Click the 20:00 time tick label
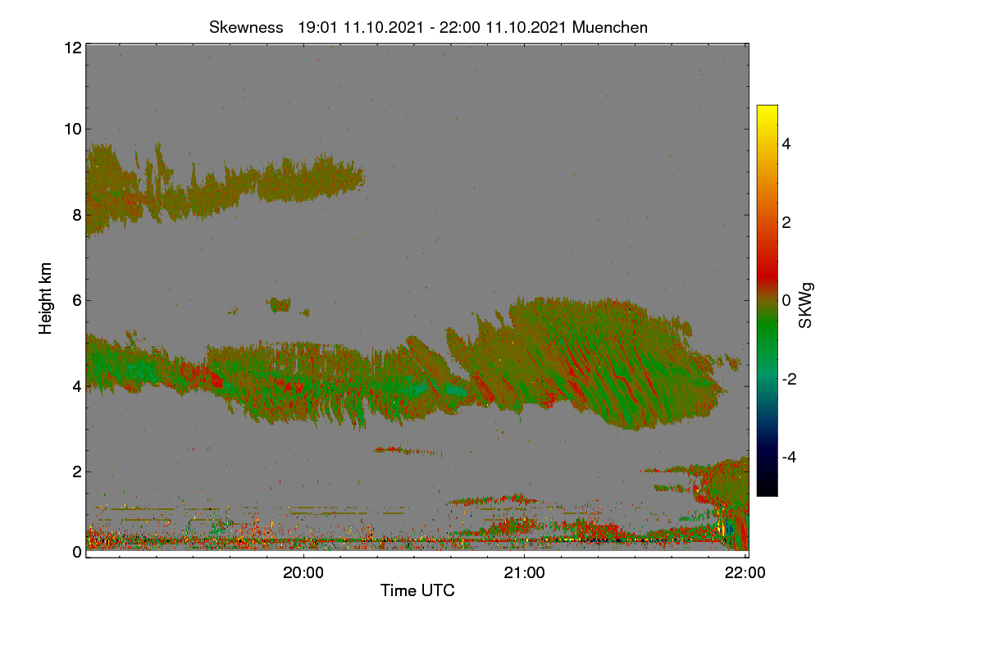Image resolution: width=984 pixels, height=656 pixels. coord(303,573)
